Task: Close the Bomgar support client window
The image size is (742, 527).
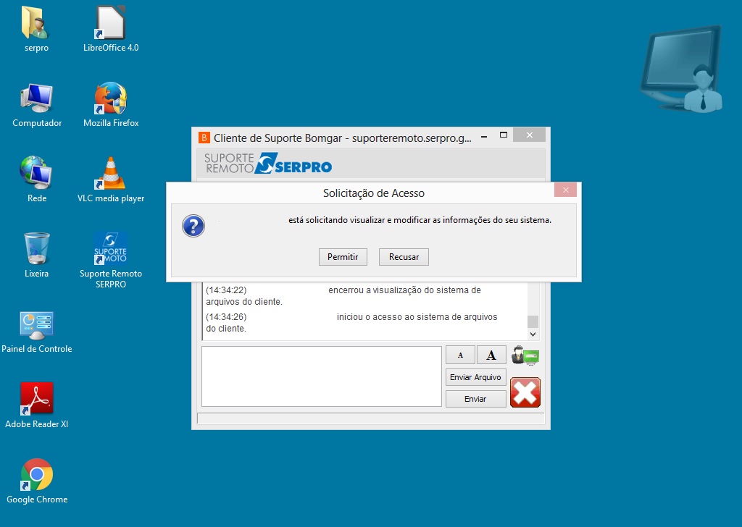Action: 529,135
